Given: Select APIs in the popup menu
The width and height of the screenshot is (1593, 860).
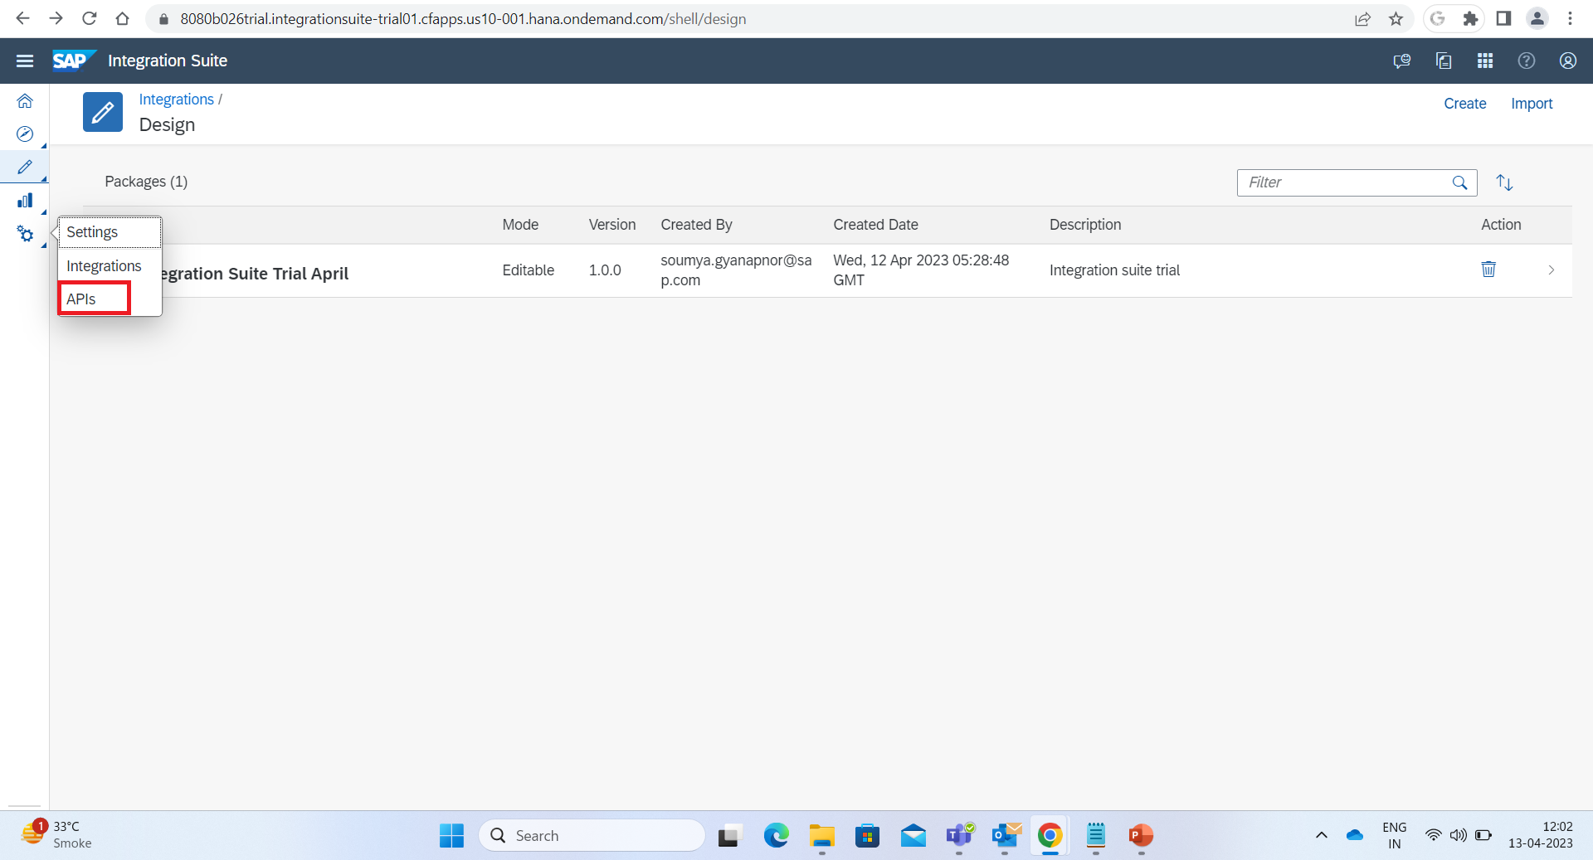Looking at the screenshot, I should coord(81,299).
